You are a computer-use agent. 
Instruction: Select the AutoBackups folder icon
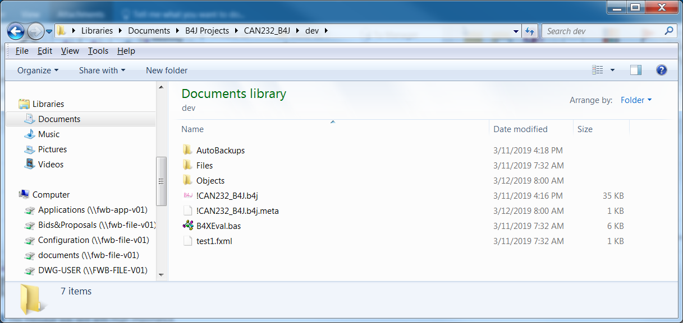click(x=187, y=150)
